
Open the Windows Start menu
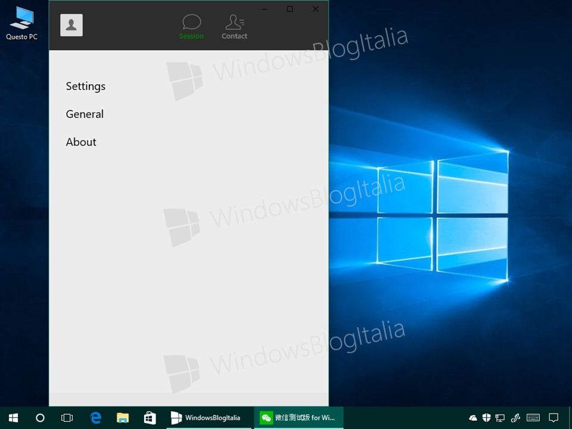coord(14,418)
